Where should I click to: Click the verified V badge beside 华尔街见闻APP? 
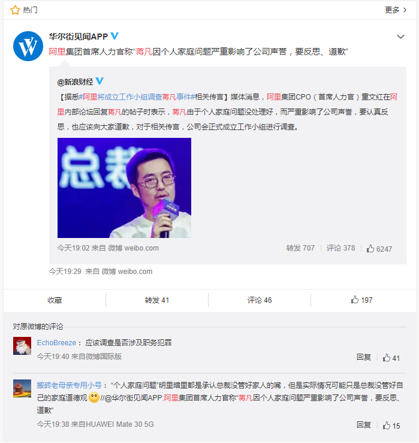(114, 36)
